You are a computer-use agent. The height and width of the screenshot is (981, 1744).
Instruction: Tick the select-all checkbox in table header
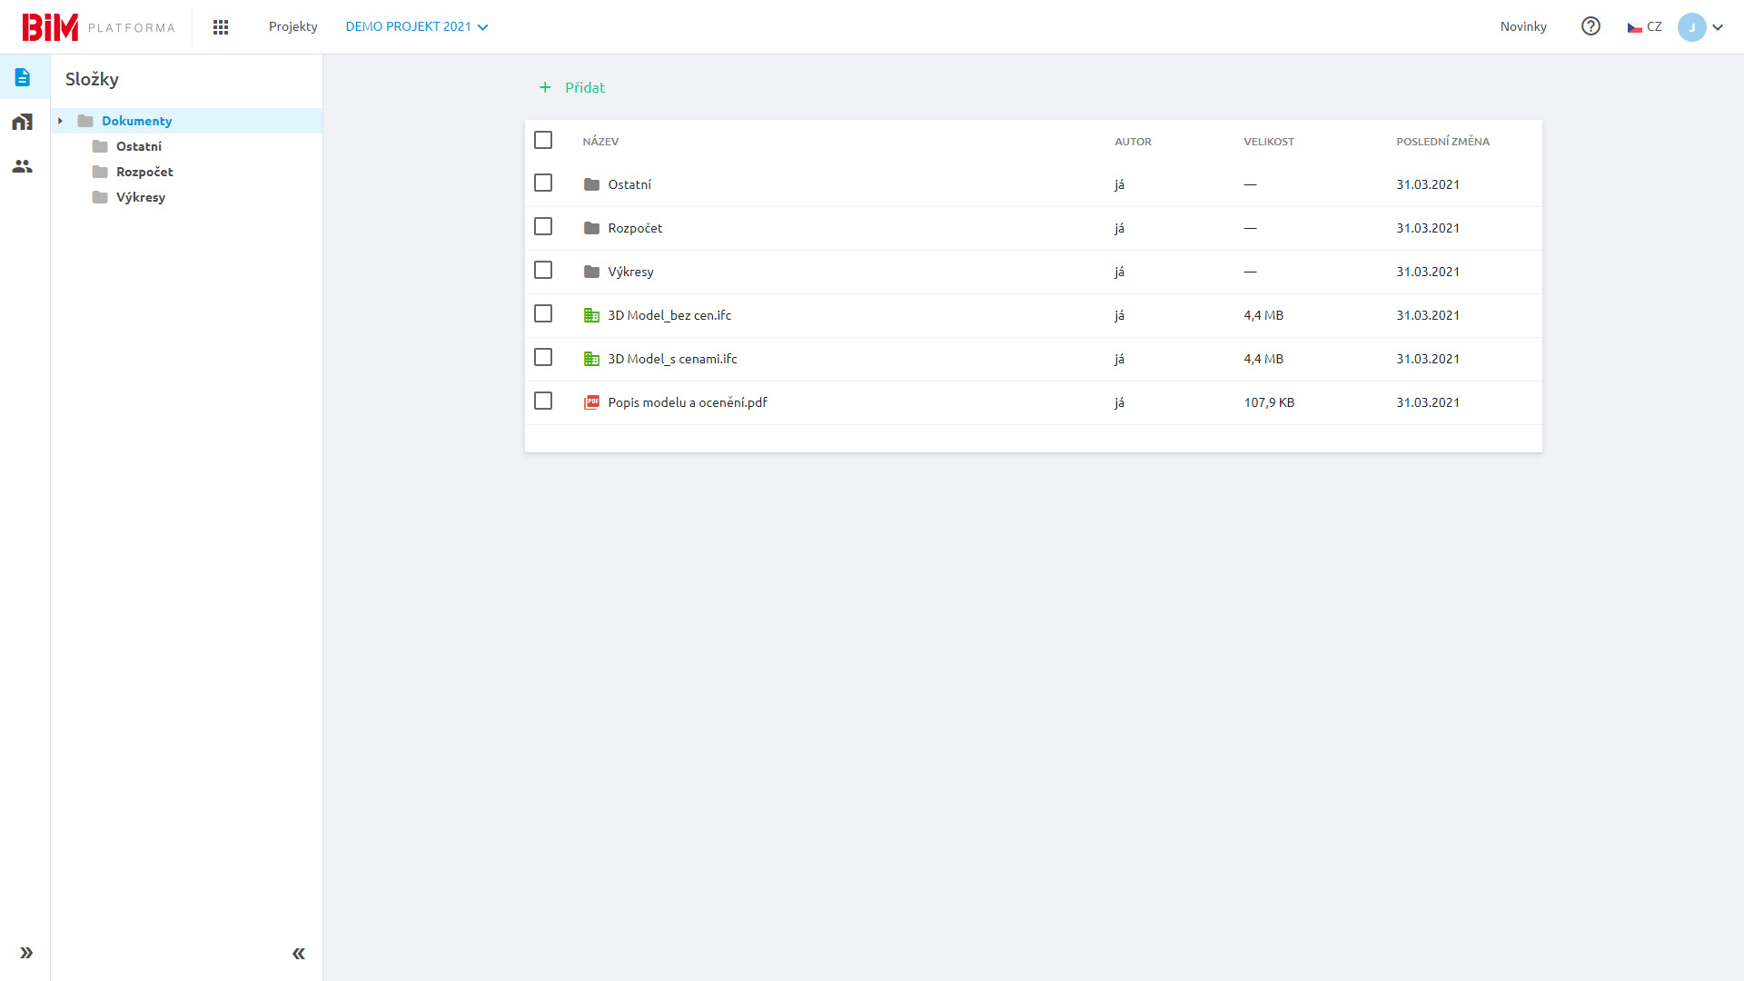(543, 140)
